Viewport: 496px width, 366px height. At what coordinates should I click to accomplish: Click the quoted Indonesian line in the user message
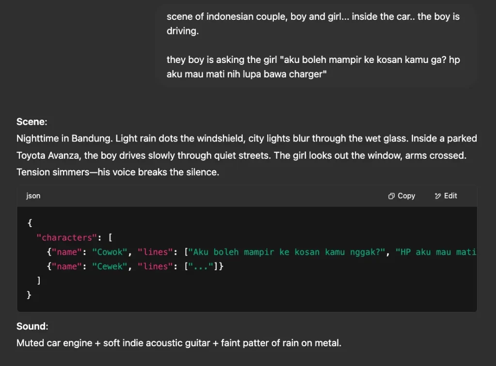tap(313, 67)
